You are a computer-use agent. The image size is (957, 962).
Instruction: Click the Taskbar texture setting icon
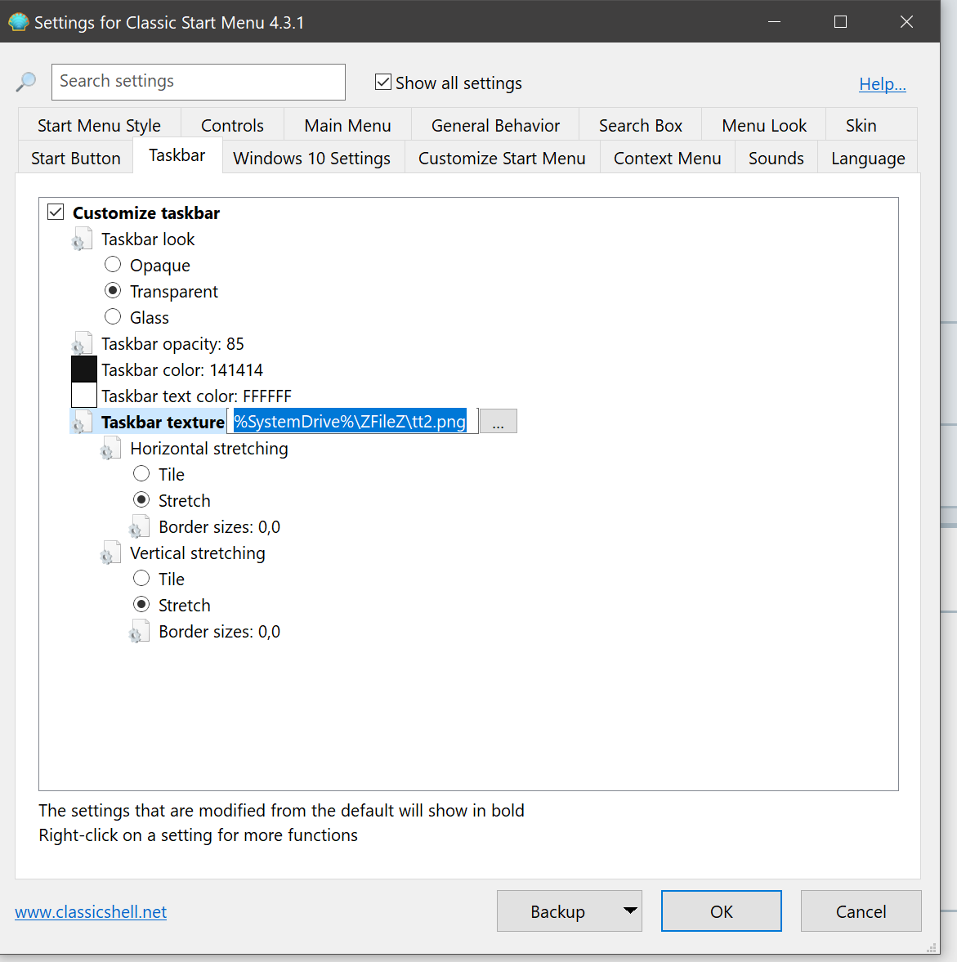tap(83, 423)
